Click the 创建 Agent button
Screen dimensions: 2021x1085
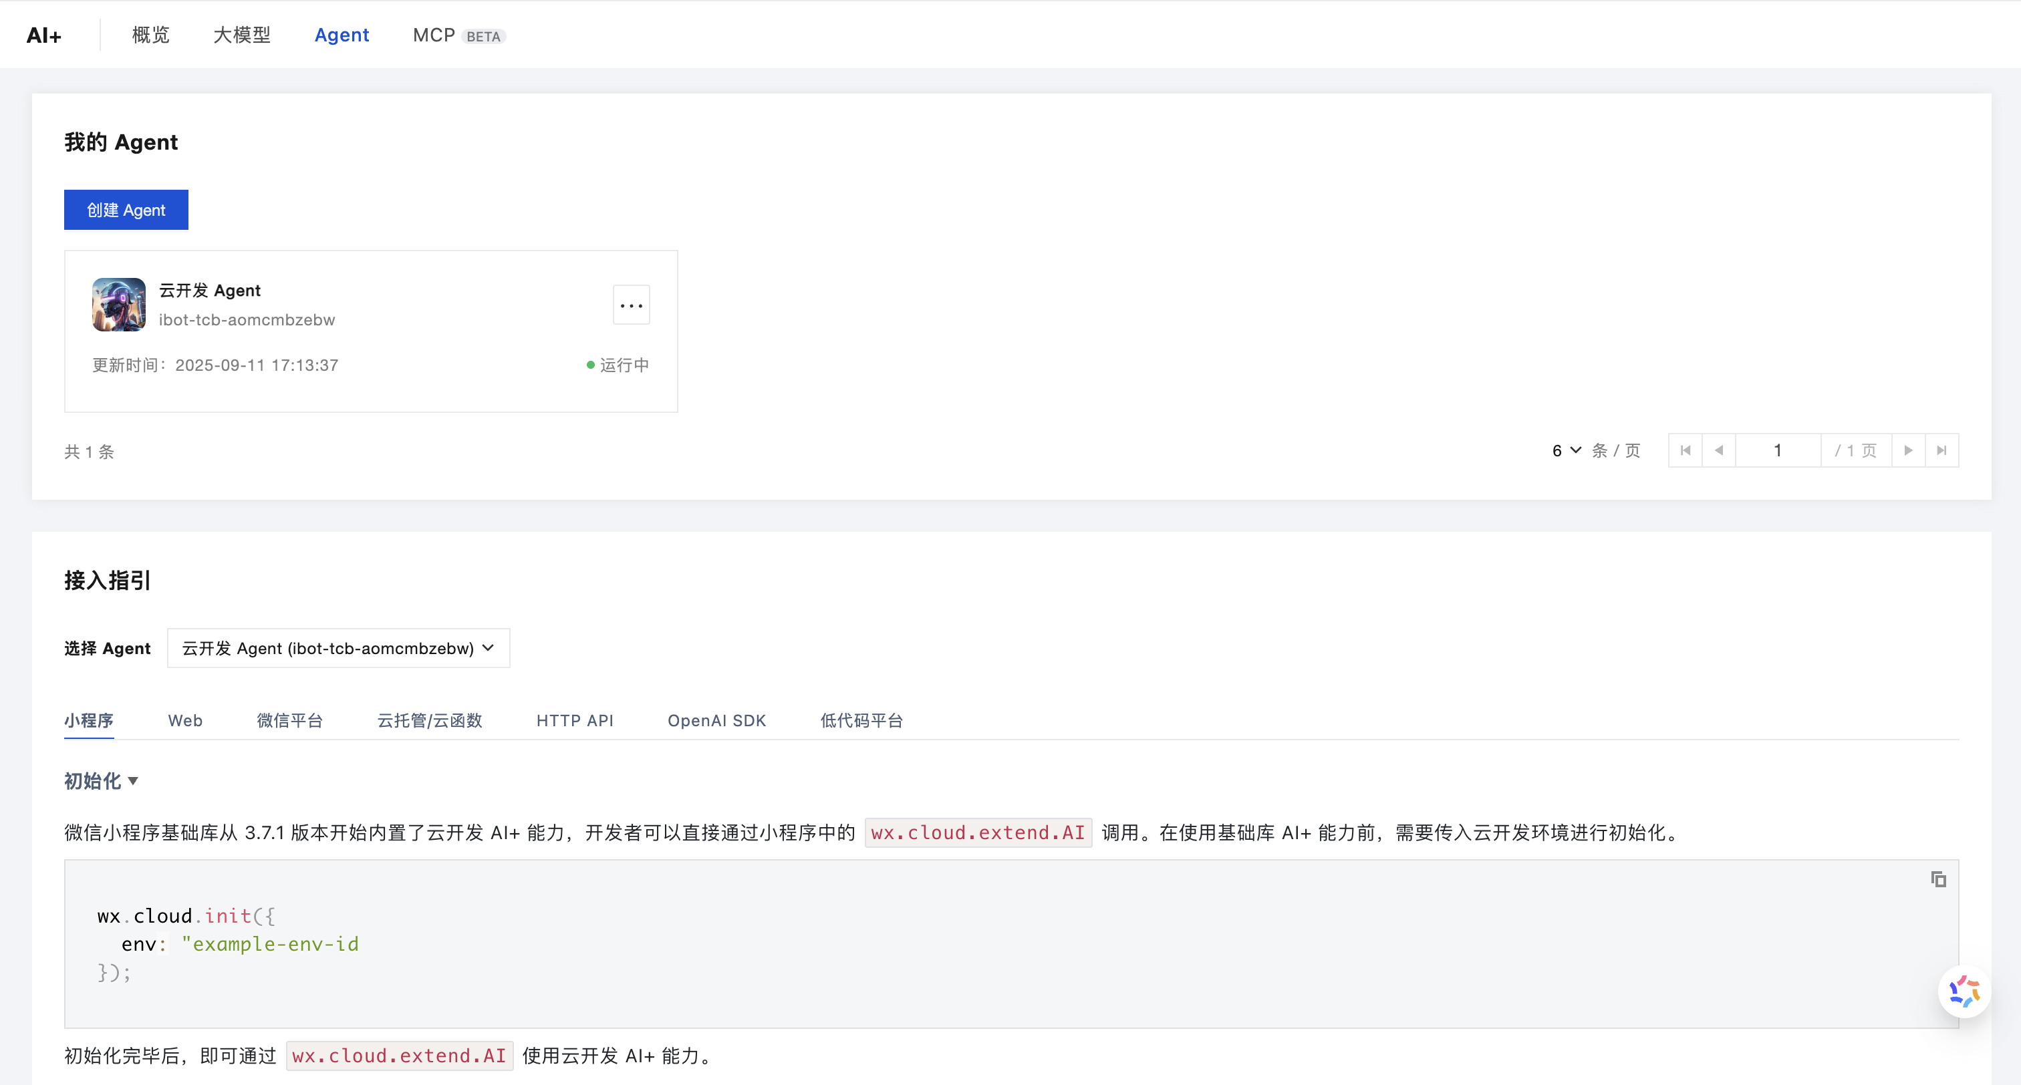(126, 210)
